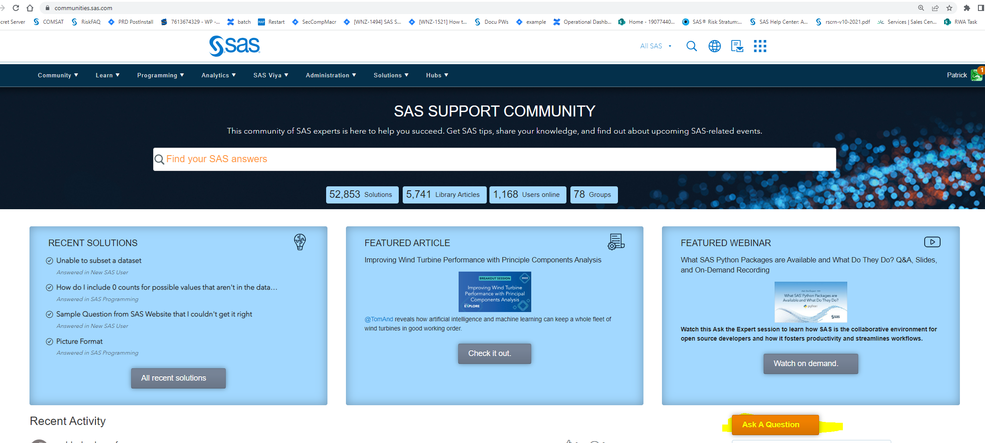Click the Recent Solutions lightbulb icon
Image resolution: width=985 pixels, height=443 pixels.
[x=300, y=242]
